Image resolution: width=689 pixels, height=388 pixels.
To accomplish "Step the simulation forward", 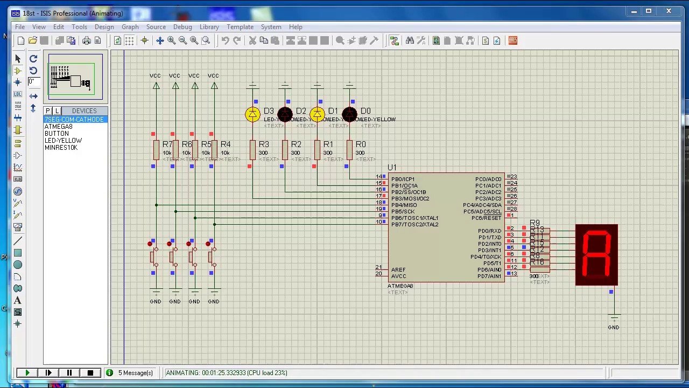I will [x=48, y=373].
